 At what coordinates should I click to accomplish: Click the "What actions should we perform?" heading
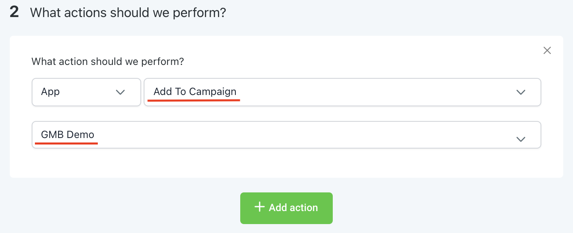128,13
